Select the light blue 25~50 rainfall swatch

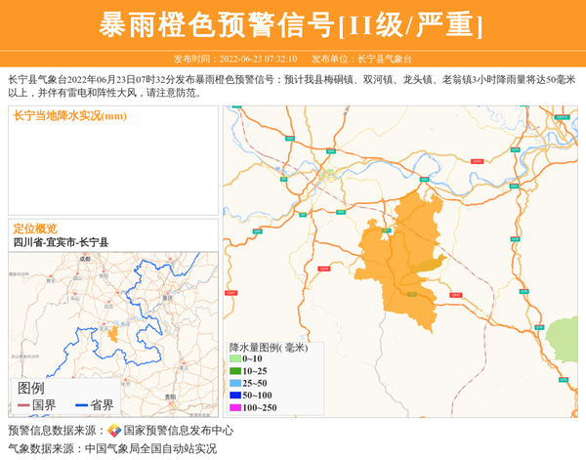click(x=234, y=383)
